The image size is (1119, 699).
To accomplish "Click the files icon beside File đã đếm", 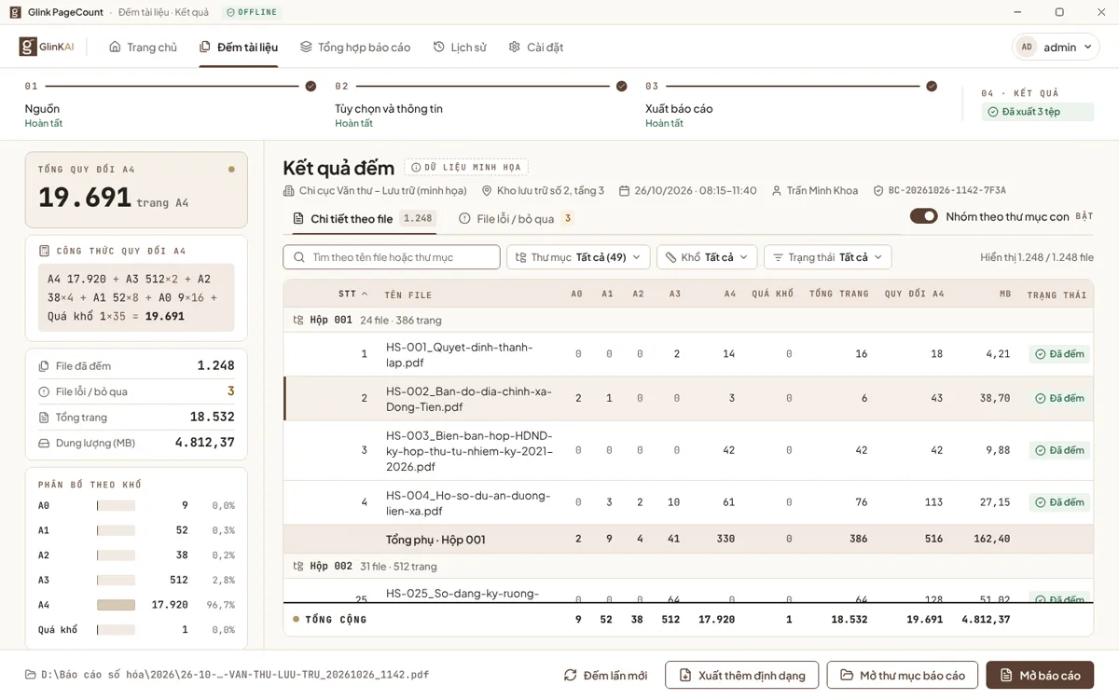I will click(44, 366).
